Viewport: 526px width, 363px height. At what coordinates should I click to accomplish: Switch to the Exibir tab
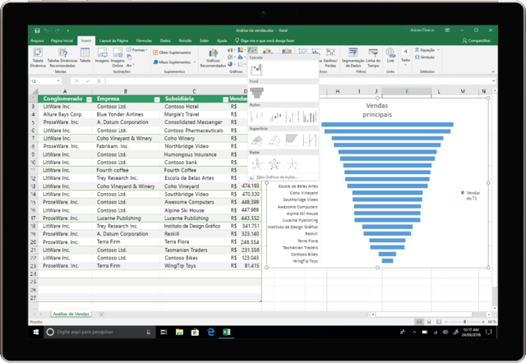205,40
